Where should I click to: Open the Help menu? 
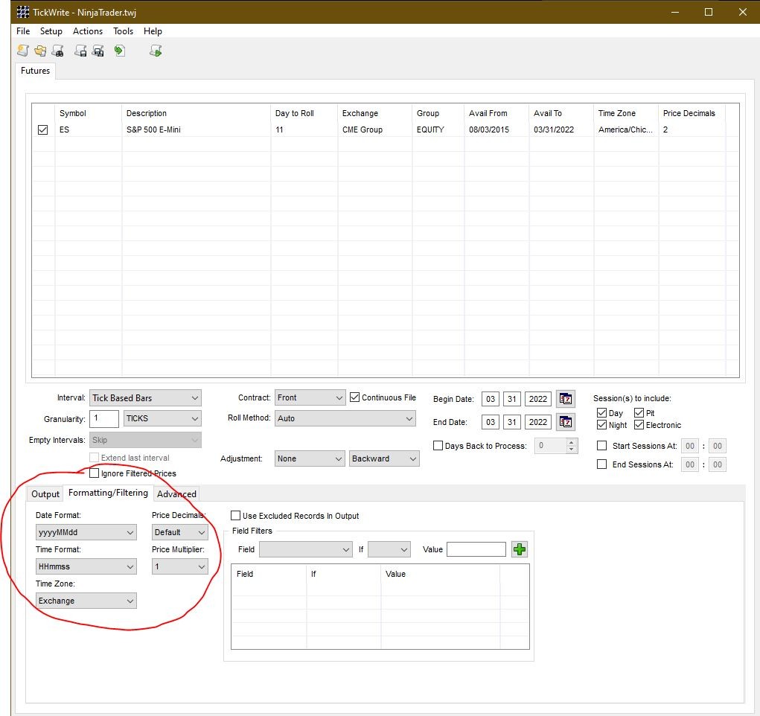[153, 31]
